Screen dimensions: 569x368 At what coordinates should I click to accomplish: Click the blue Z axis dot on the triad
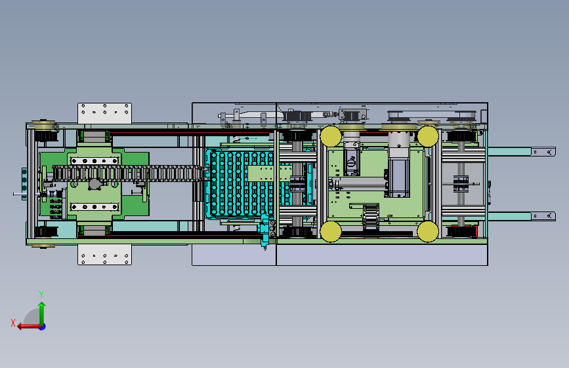[x=43, y=327]
